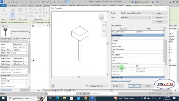The width and height of the screenshot is (179, 101).
Task: Click the Task View icon in the taskbar
Action: [x=50, y=98]
